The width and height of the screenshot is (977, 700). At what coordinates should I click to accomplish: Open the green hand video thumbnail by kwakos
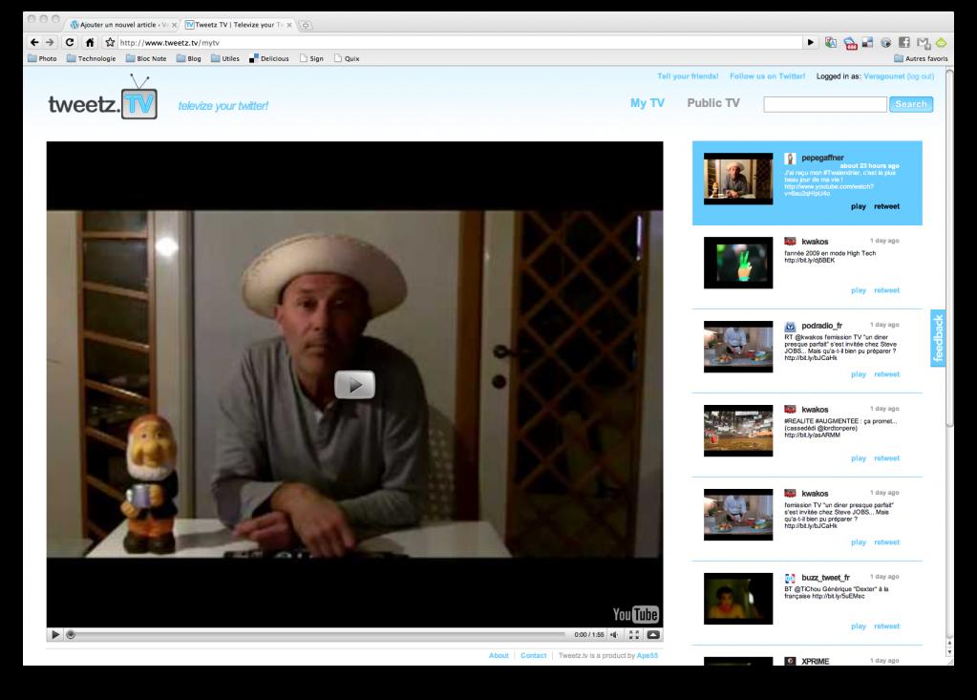click(x=738, y=263)
